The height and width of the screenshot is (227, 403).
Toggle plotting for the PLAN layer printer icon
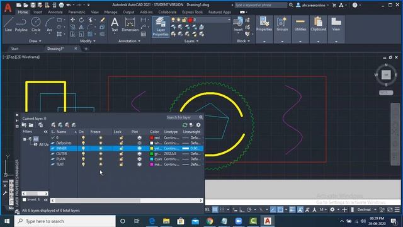click(139, 159)
